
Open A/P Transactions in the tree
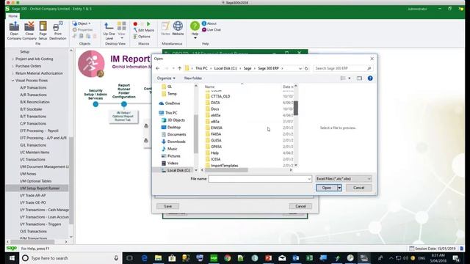point(33,88)
